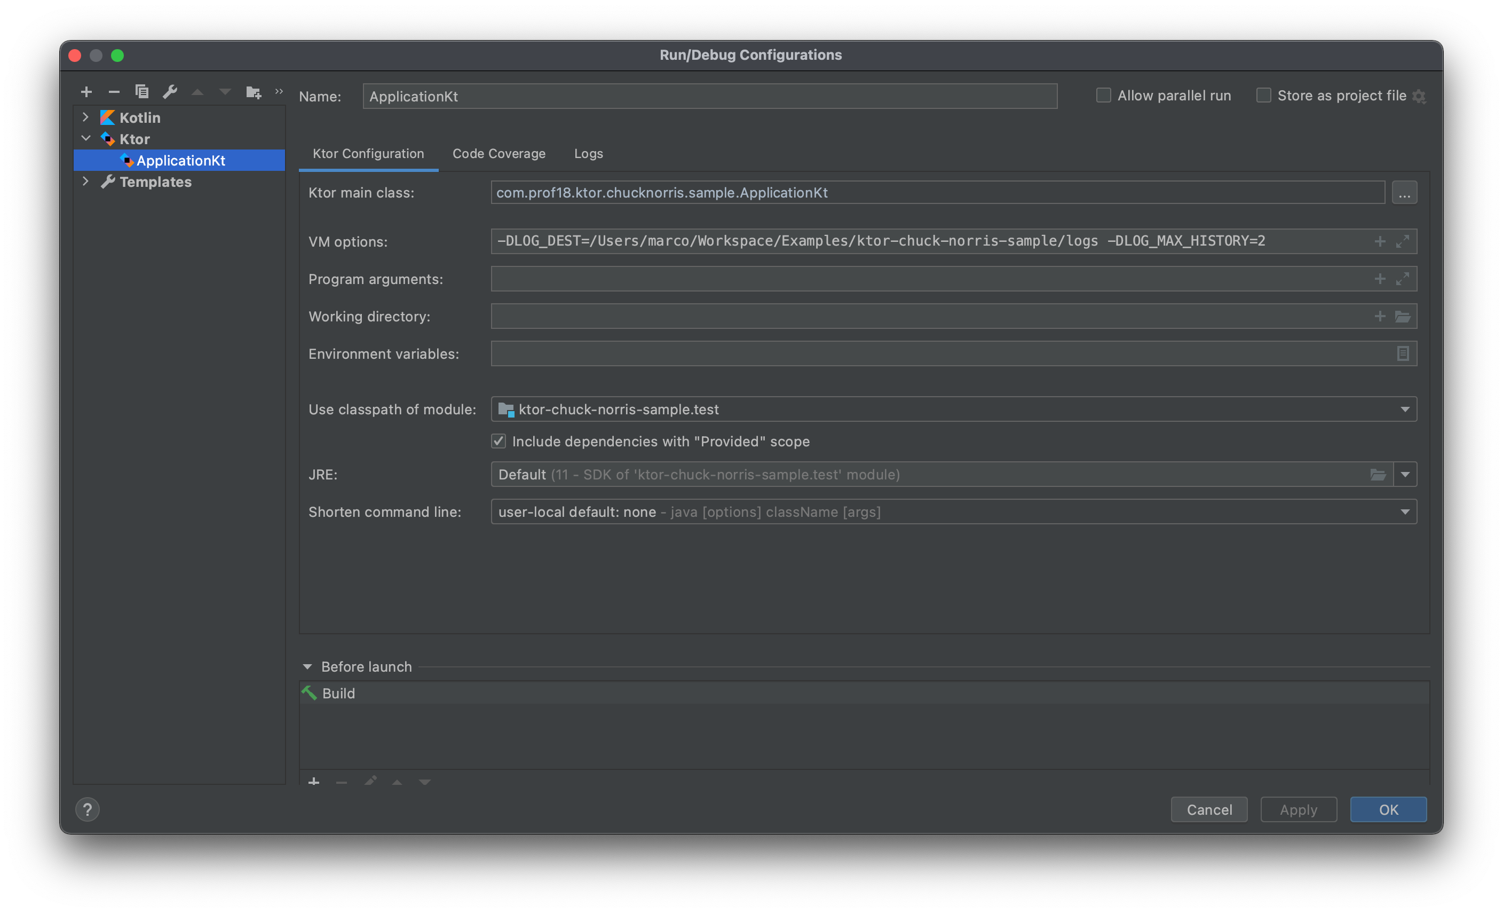Confirm with the OK button
This screenshot has width=1503, height=913.
(1388, 809)
